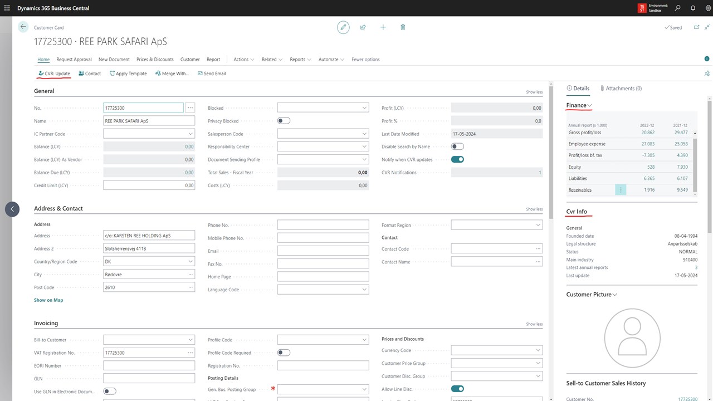This screenshot has height=401, width=713.
Task: Enable Disable Search by Name switch
Action: (457, 146)
